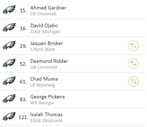Click trade icon next to Chad Muma
The height and width of the screenshot is (127, 147).
point(133,81)
